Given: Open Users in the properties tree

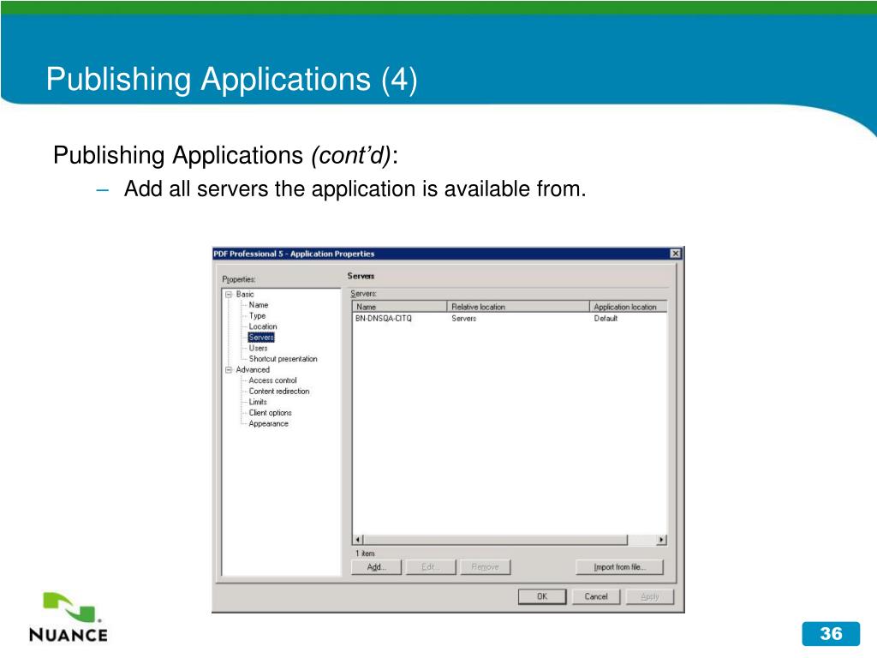Looking at the screenshot, I should pos(258,348).
